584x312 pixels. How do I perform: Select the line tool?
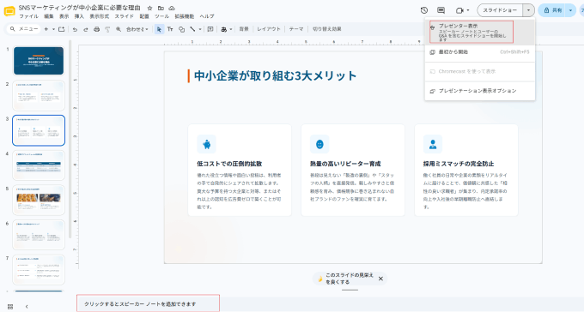point(192,29)
